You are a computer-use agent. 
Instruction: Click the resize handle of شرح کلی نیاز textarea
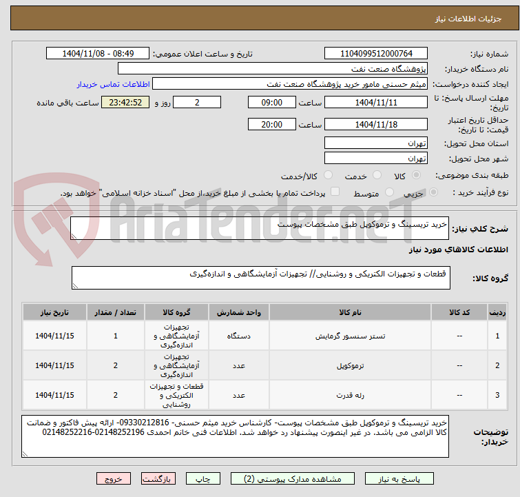pyautogui.click(x=74, y=236)
